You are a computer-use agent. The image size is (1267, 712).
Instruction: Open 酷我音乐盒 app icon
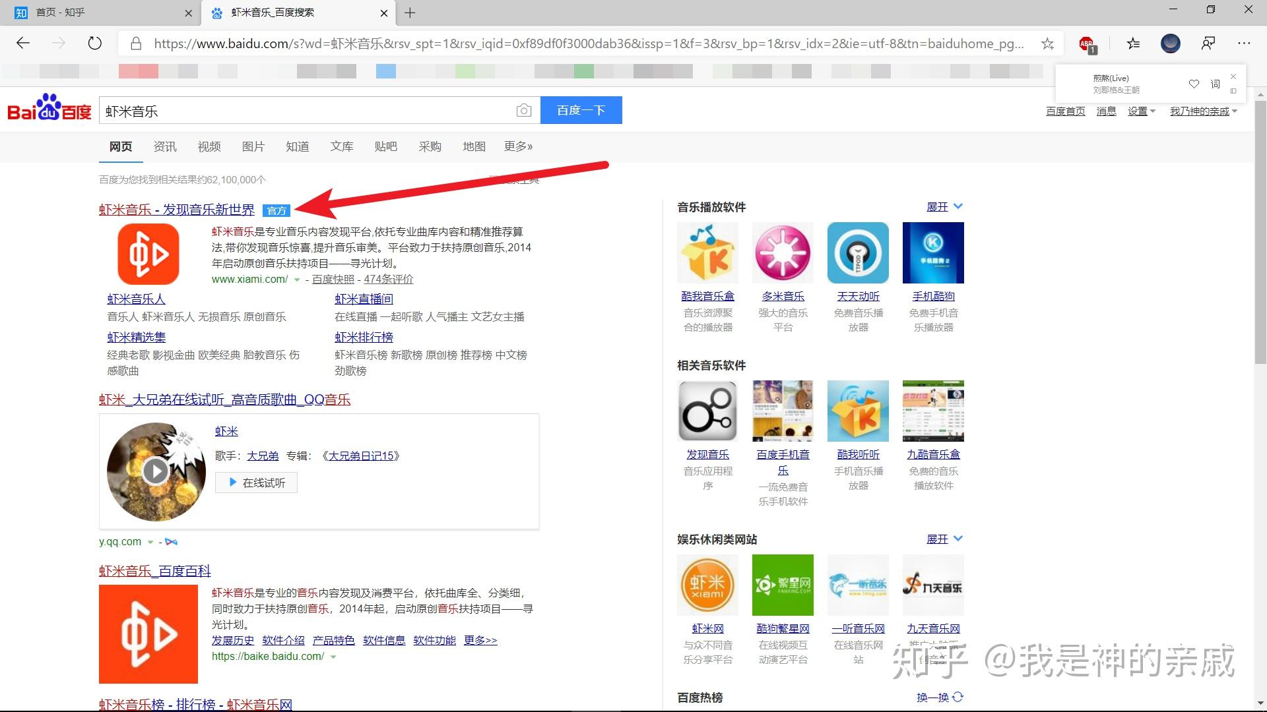tap(708, 252)
